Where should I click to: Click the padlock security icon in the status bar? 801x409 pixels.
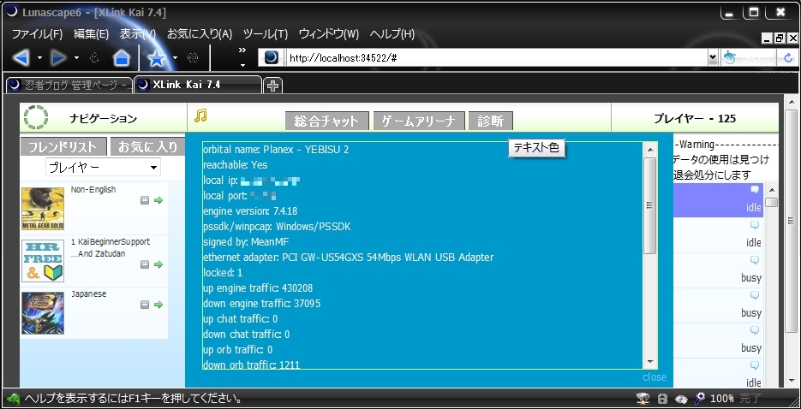662,398
